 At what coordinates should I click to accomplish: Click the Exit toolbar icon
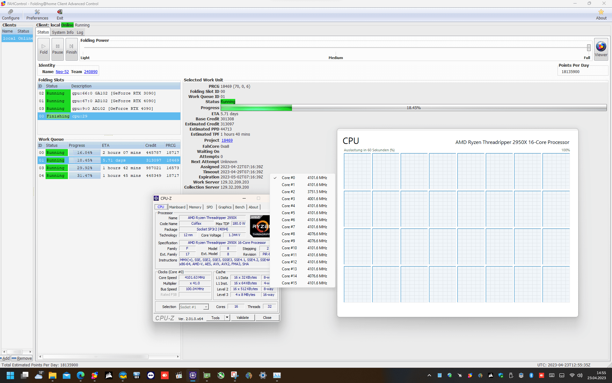60,15
